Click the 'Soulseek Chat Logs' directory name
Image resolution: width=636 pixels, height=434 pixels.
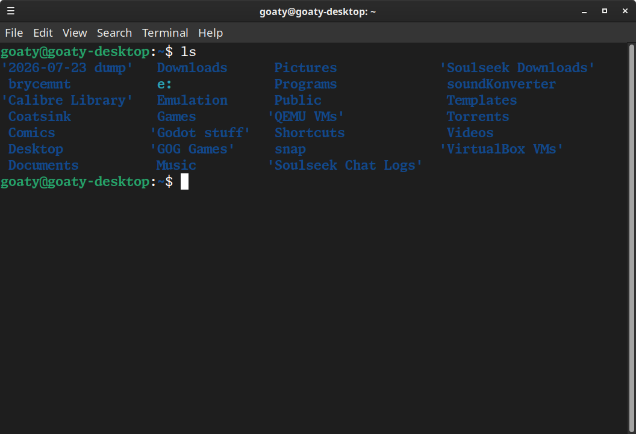pos(344,165)
